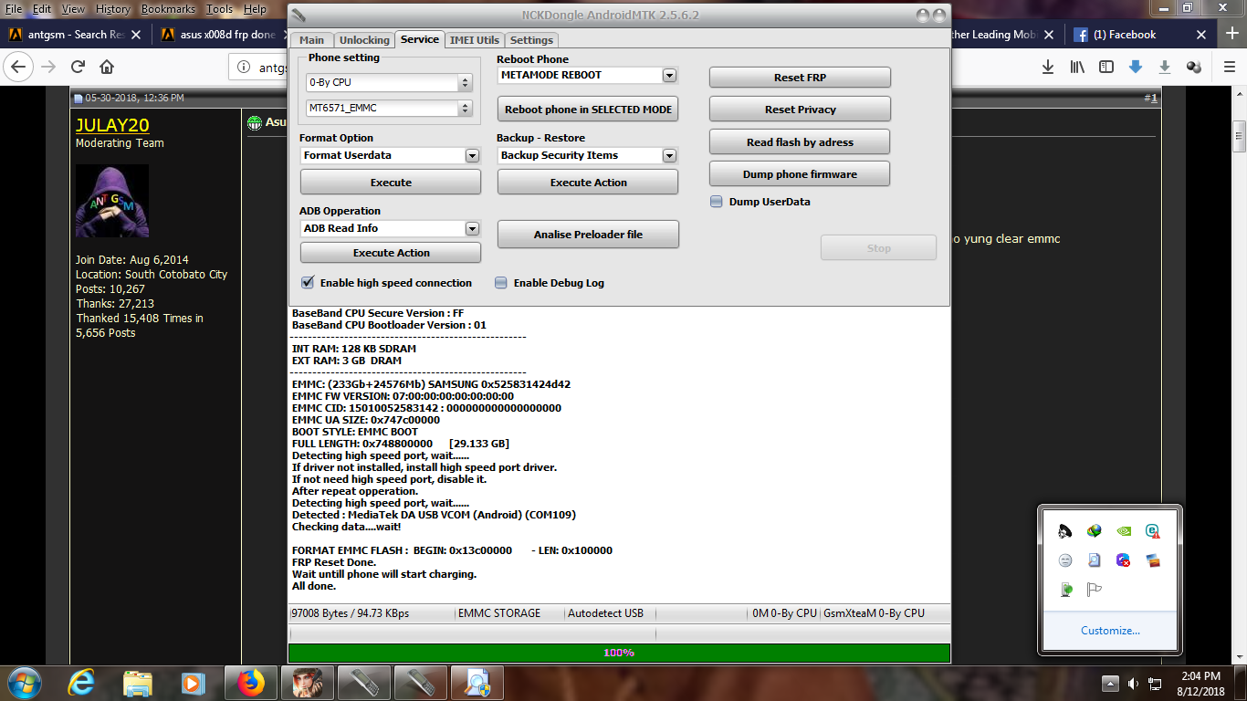This screenshot has width=1247, height=701.
Task: Switch to the Settings tab
Action: pyautogui.click(x=531, y=40)
